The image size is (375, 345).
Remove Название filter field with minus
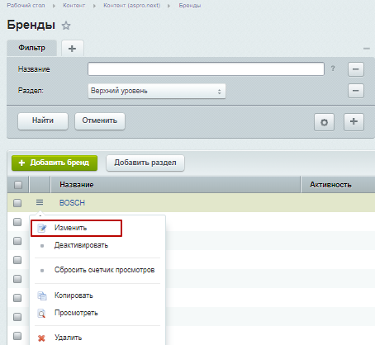356,69
